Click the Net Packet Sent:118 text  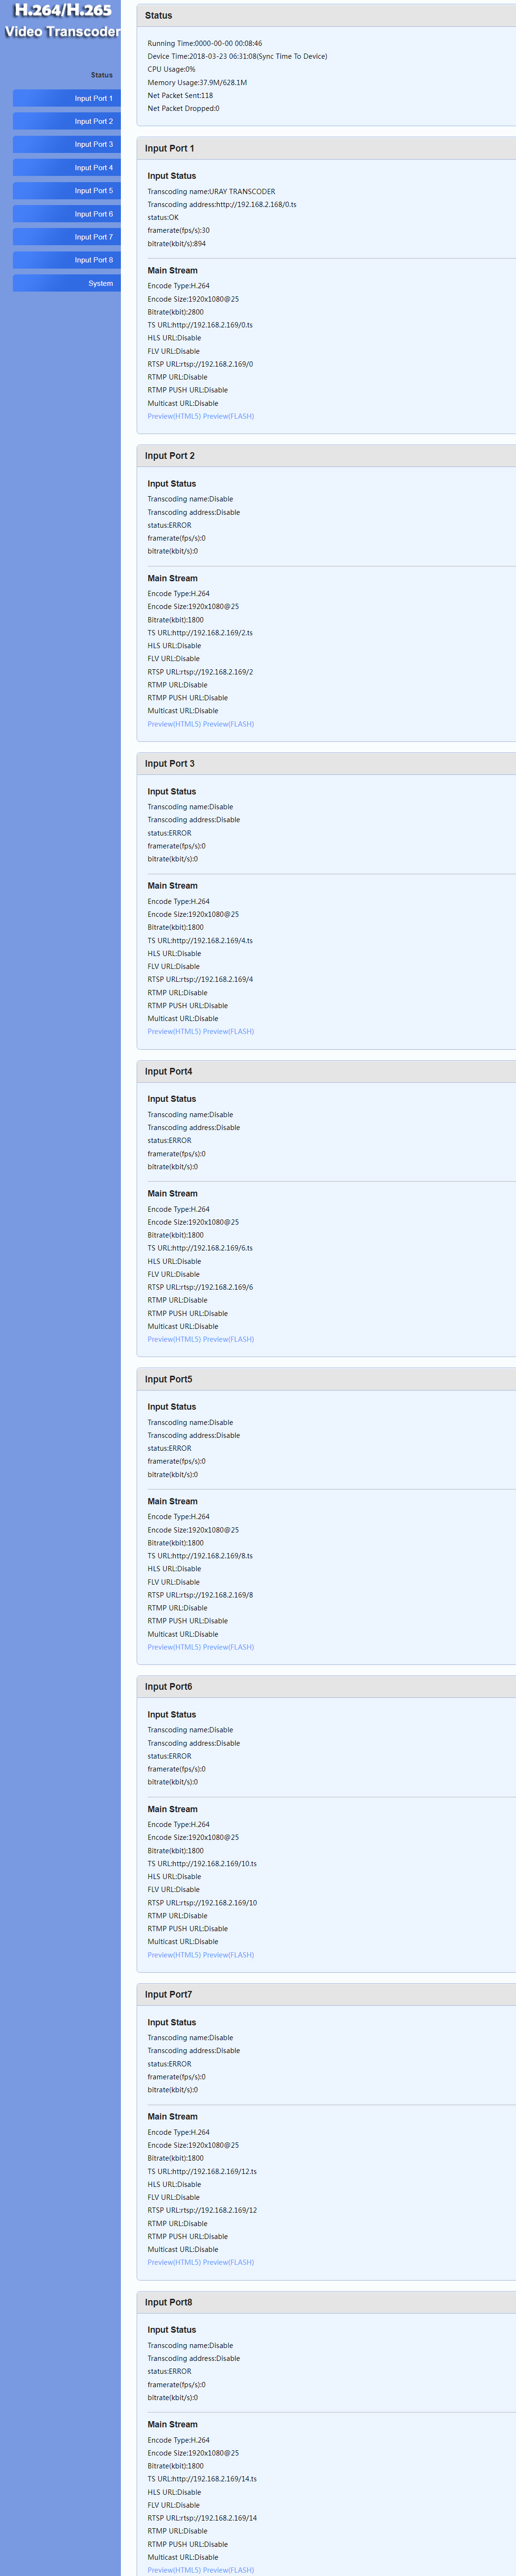click(180, 96)
